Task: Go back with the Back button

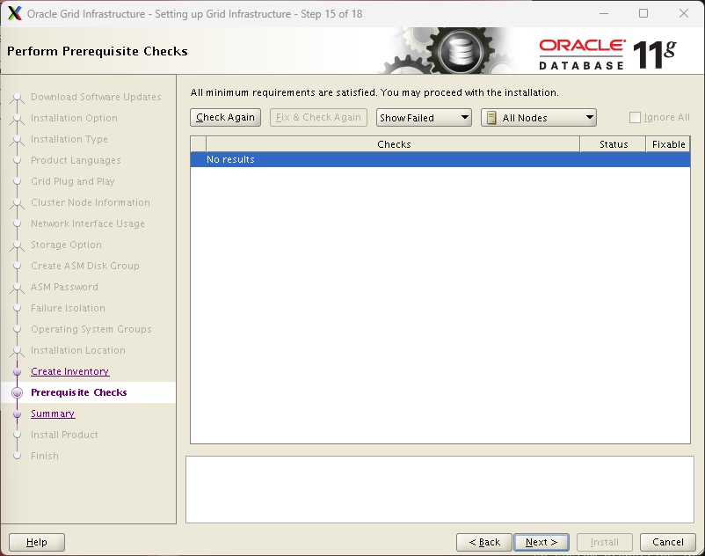Action: click(x=484, y=542)
